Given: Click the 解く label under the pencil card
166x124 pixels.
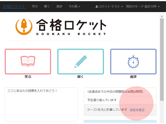Looking at the screenshot, I should coord(80,76).
